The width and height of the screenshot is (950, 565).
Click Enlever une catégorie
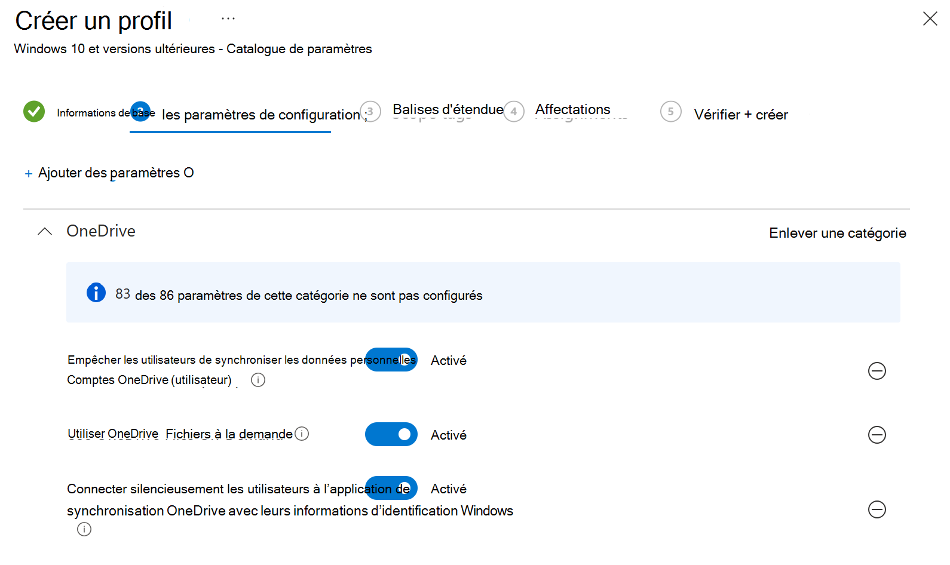tap(838, 233)
